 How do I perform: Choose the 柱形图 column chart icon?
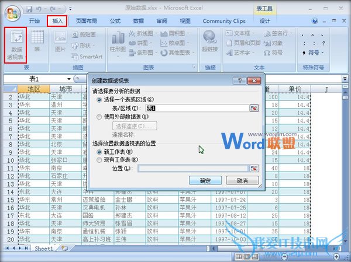click(118, 44)
